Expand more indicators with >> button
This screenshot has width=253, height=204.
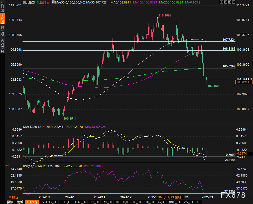[198, 202]
